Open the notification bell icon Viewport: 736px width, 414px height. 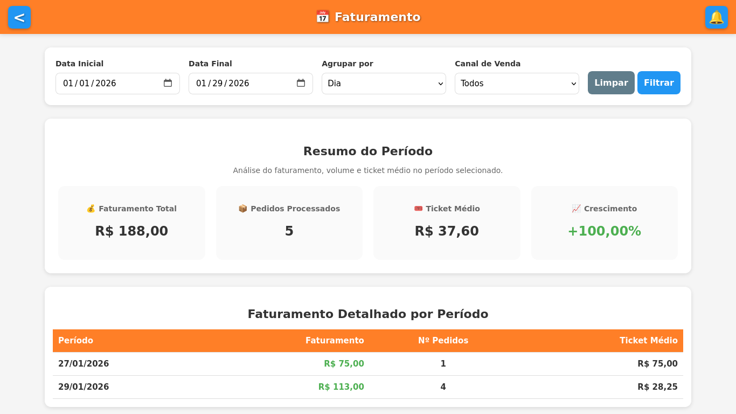(x=717, y=17)
